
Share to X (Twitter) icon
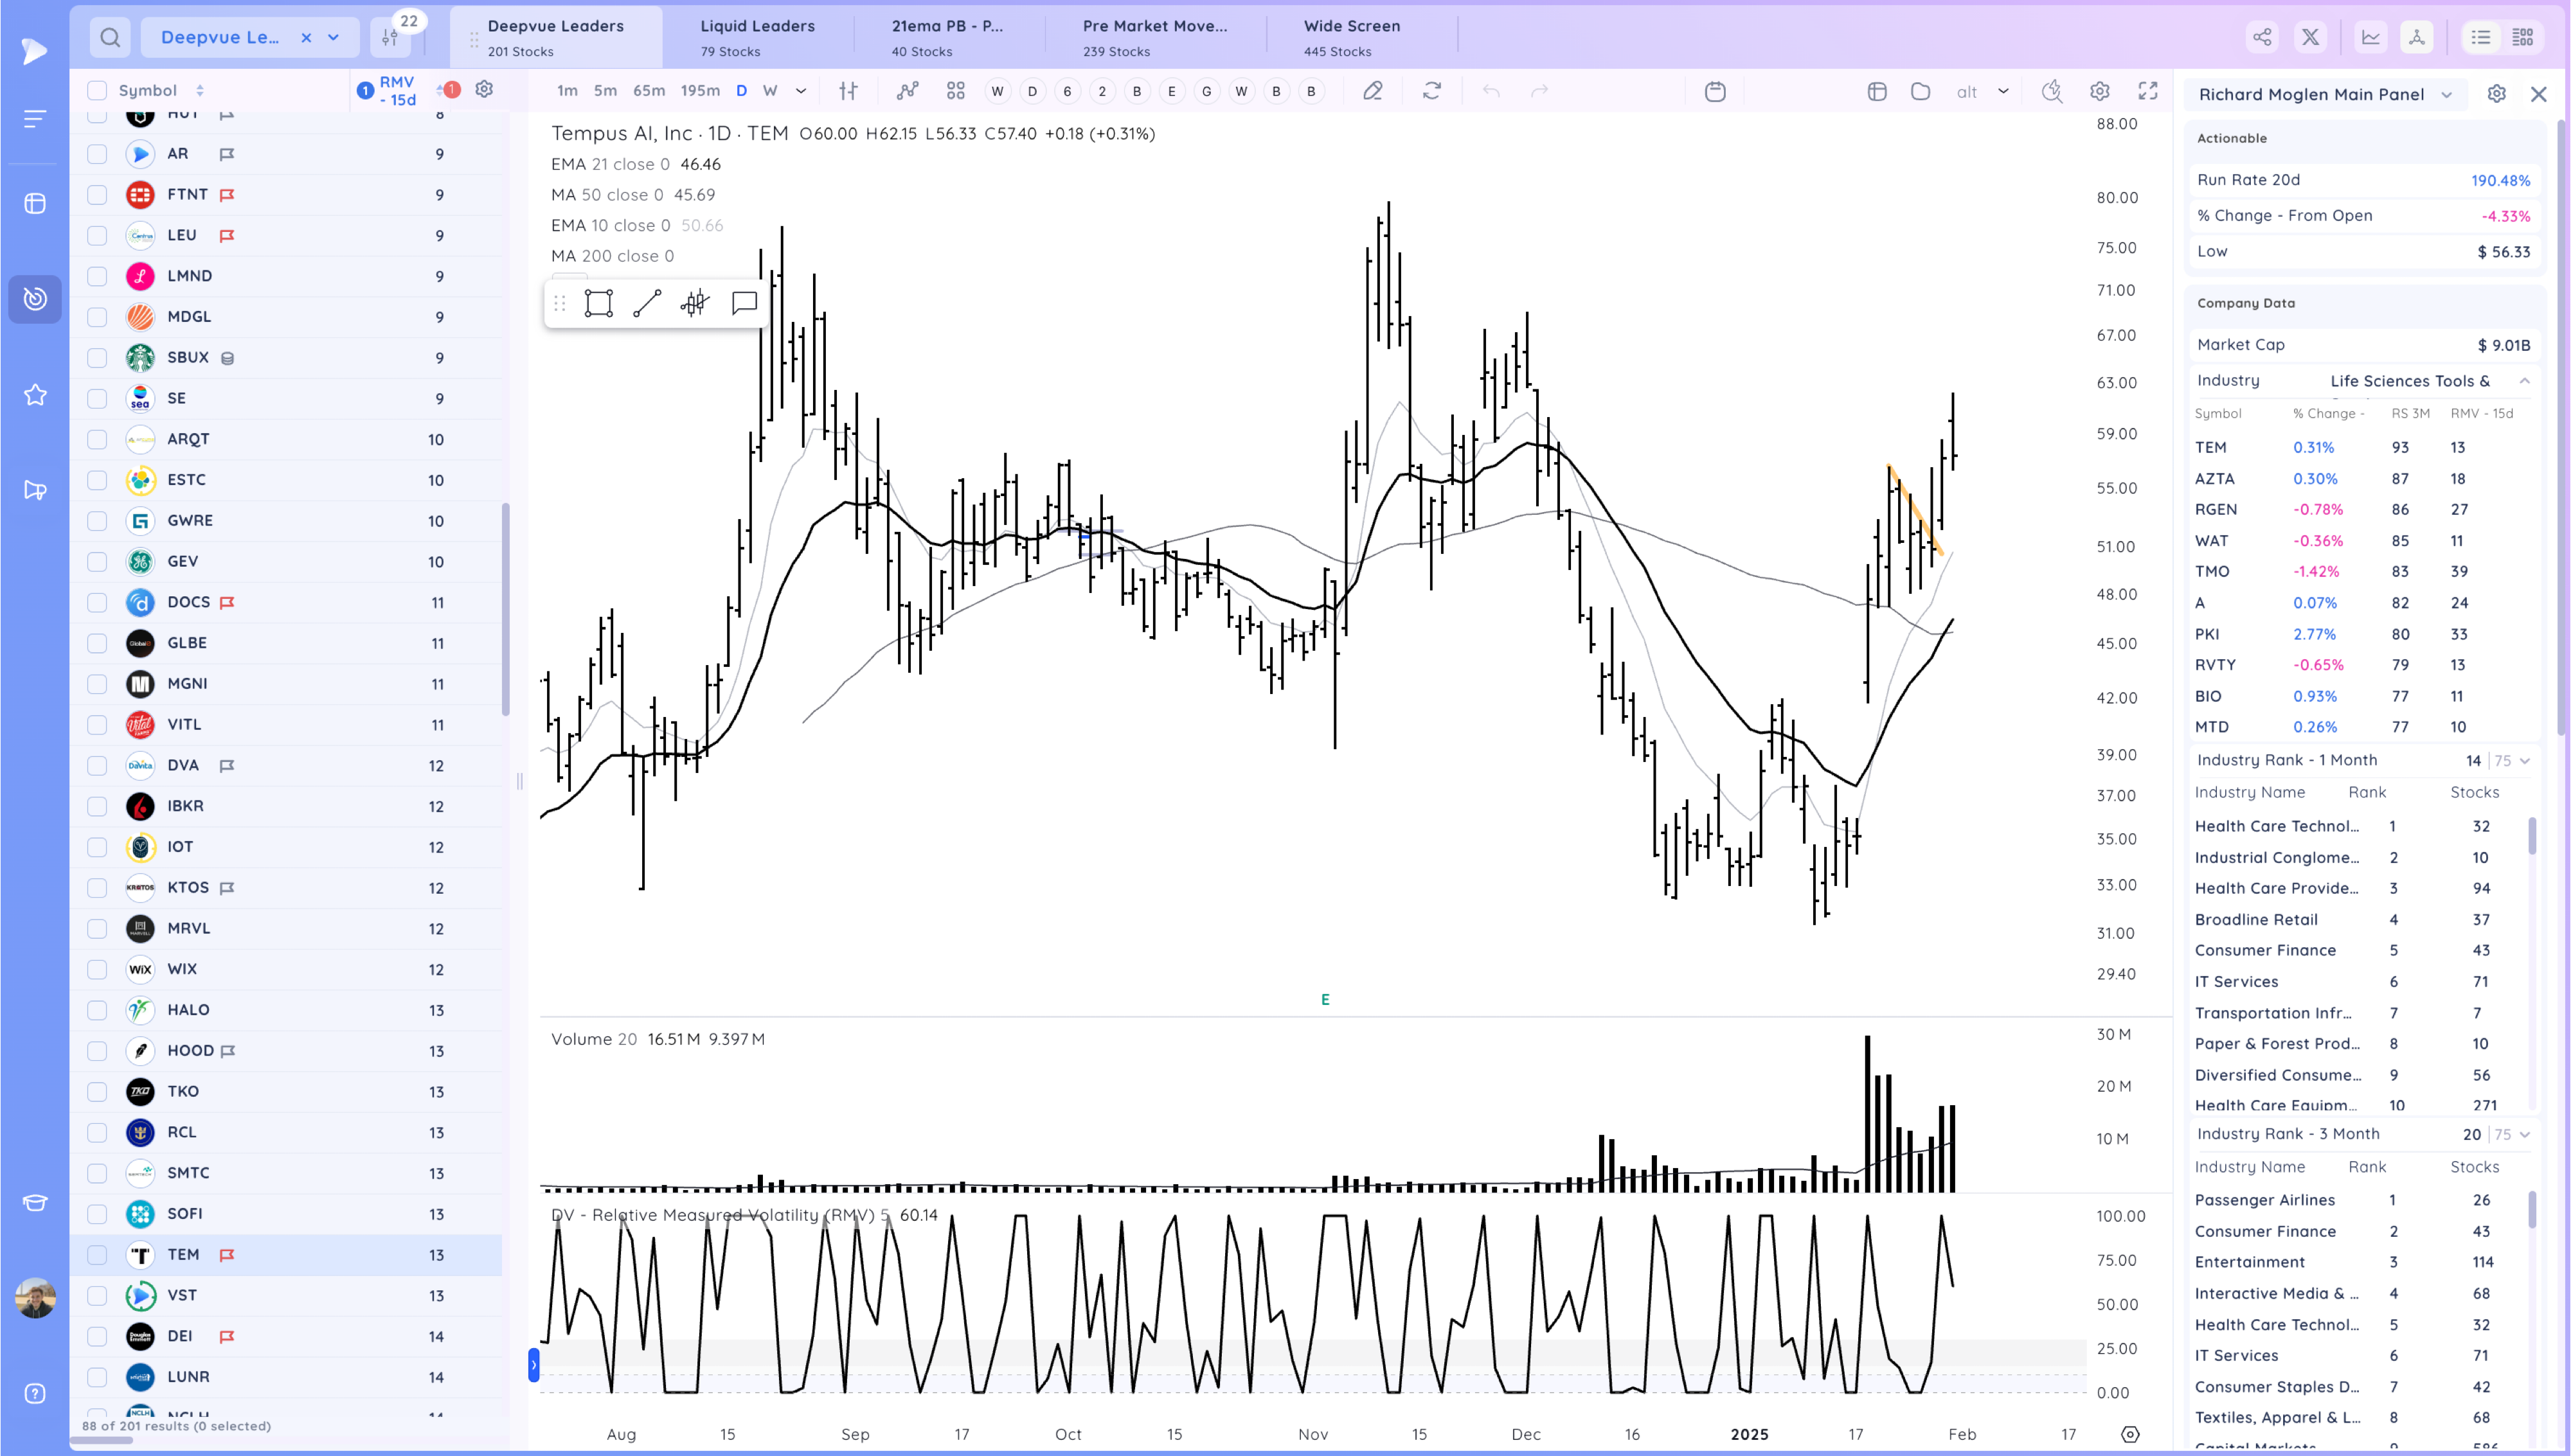2310,37
